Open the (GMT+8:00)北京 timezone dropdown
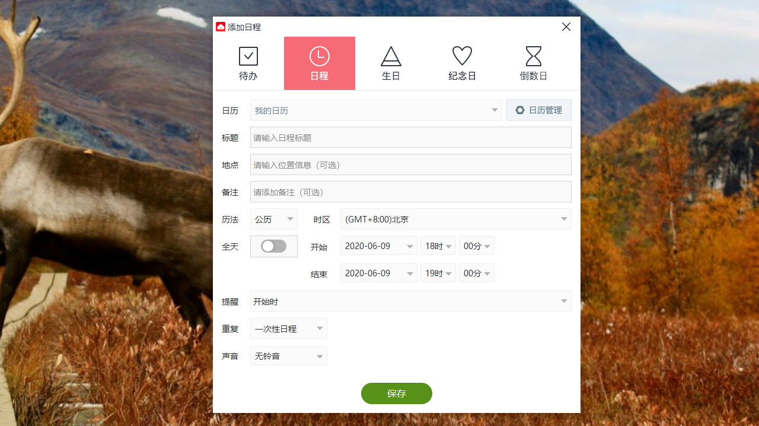 coord(455,219)
